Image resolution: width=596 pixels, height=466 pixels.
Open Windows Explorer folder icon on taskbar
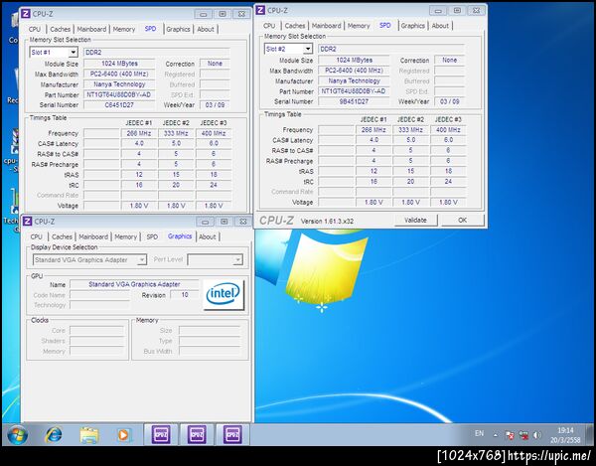(89, 435)
